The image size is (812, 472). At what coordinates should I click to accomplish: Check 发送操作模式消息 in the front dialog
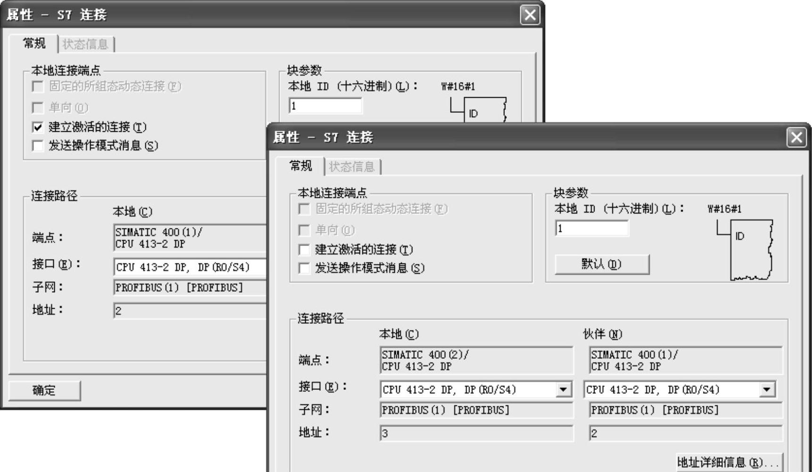[304, 268]
